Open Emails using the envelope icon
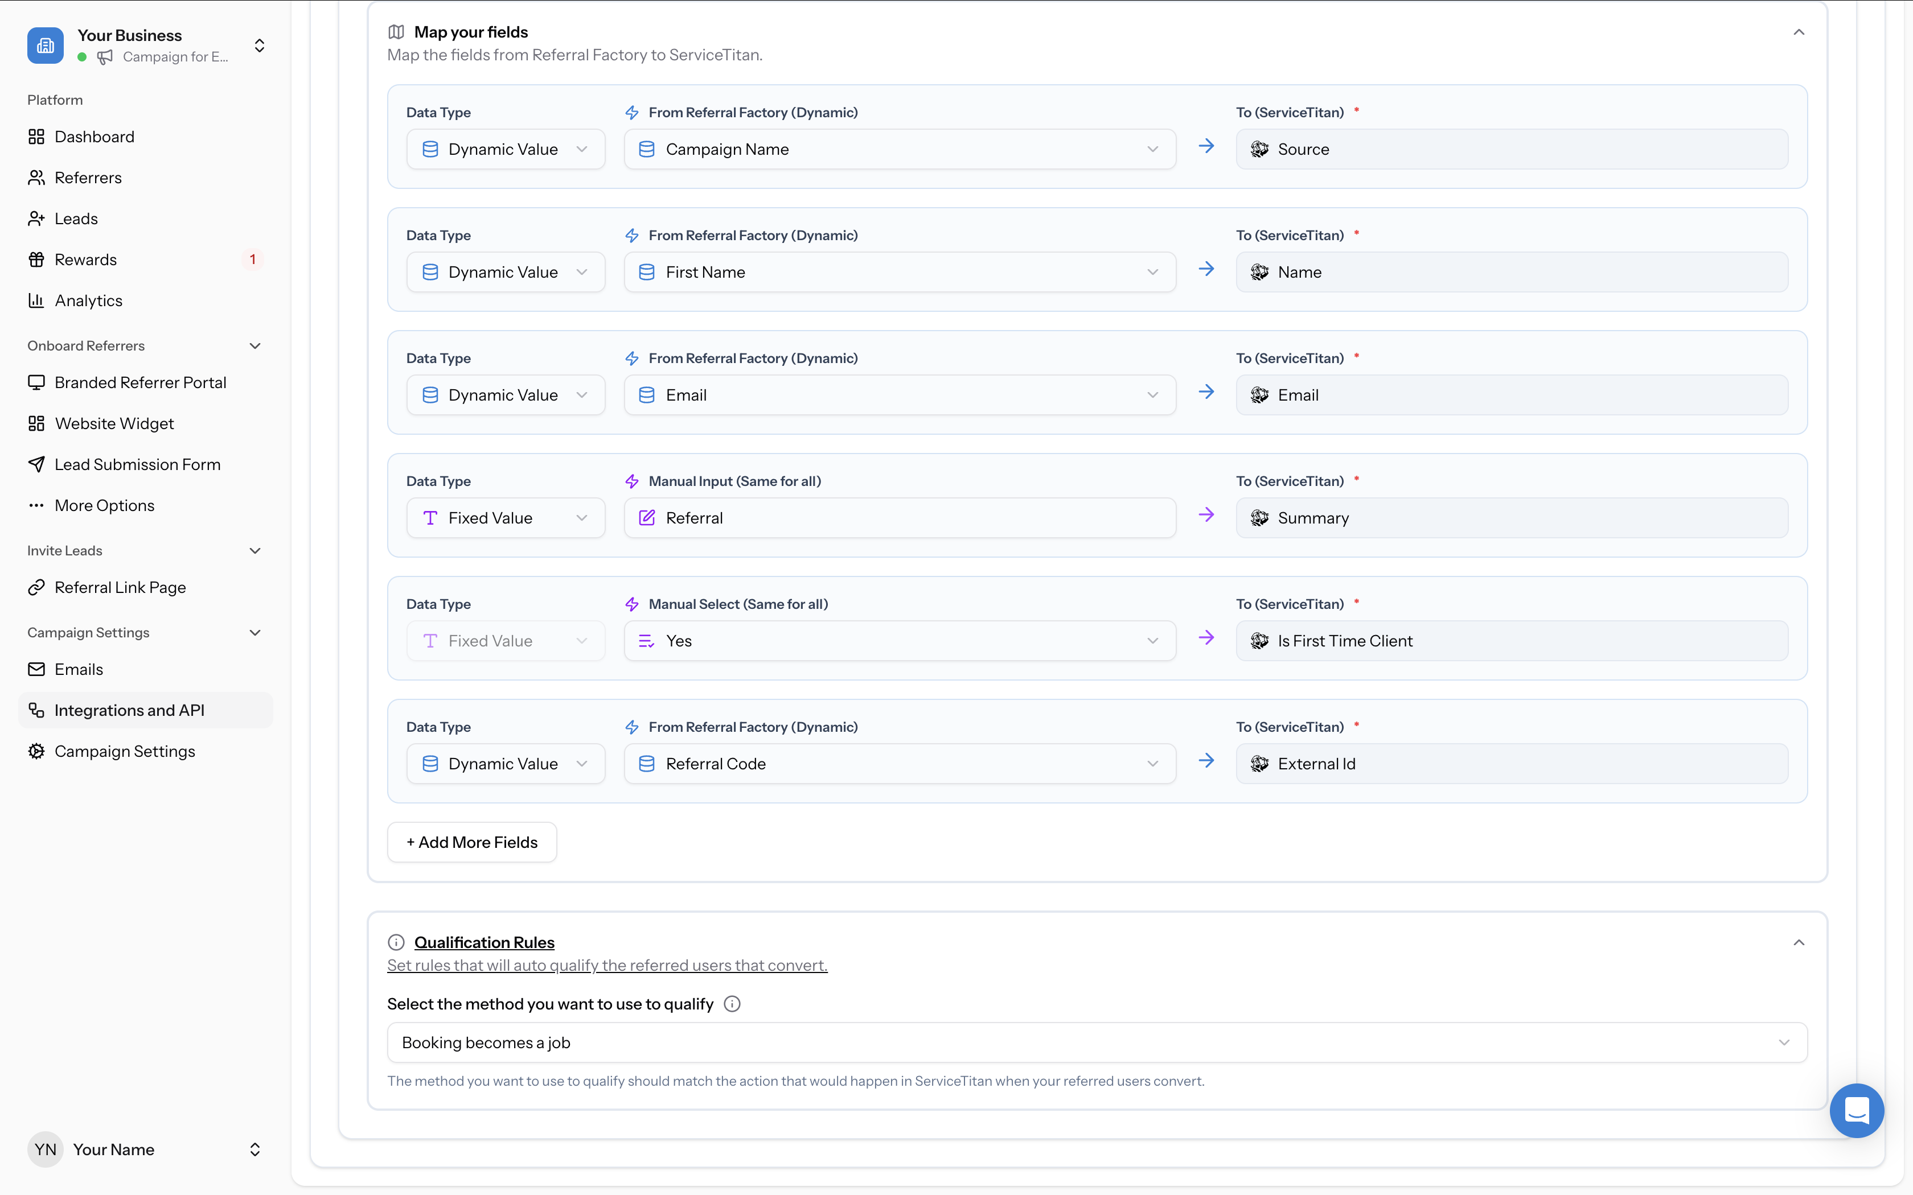 (36, 669)
